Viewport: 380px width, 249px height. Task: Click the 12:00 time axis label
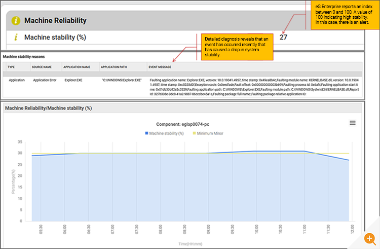pos(352,229)
